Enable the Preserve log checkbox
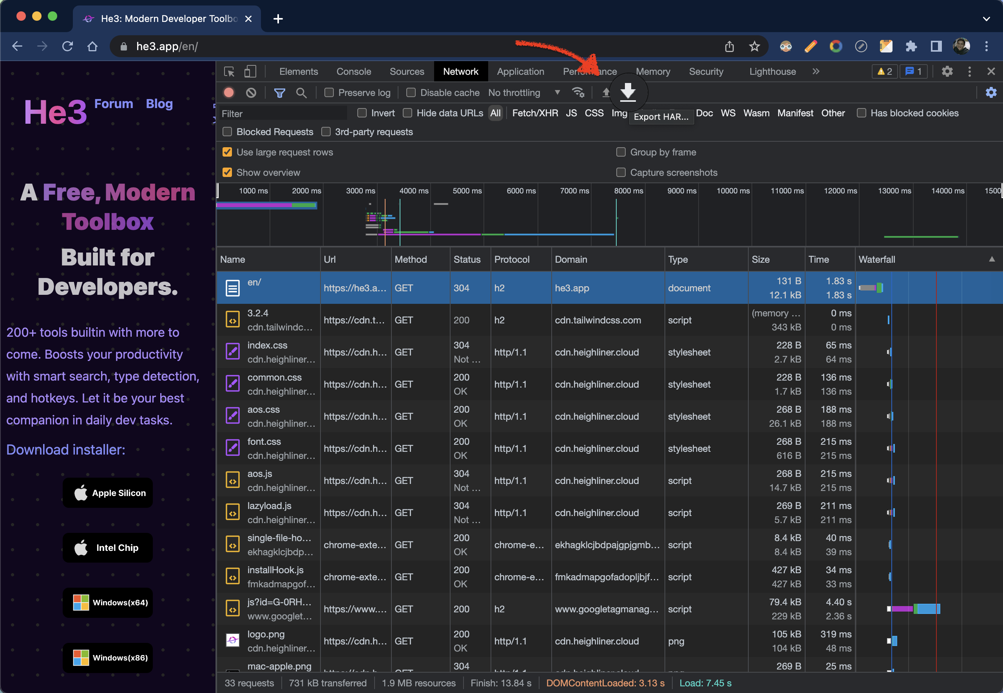The image size is (1003, 693). point(329,92)
